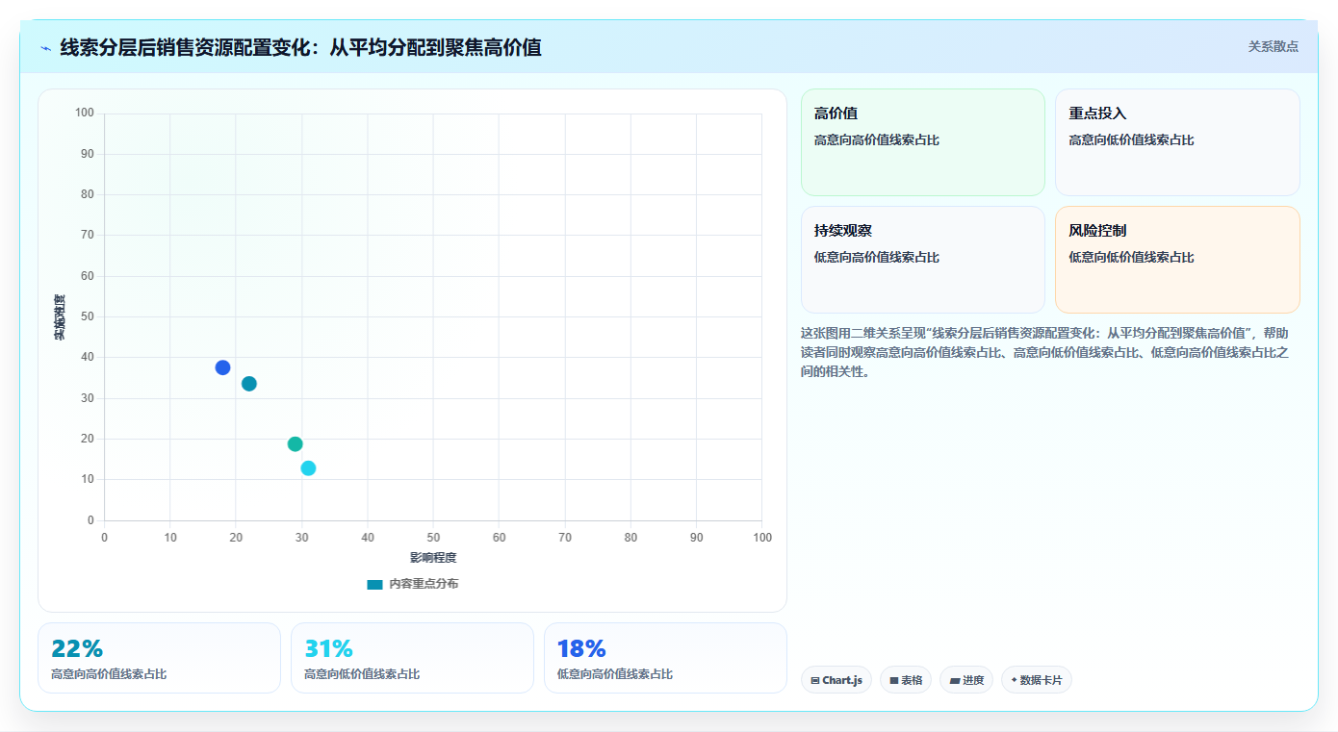This screenshot has width=1338, height=732.
Task: Open the 持续观察 quadrant card
Action: (922, 260)
